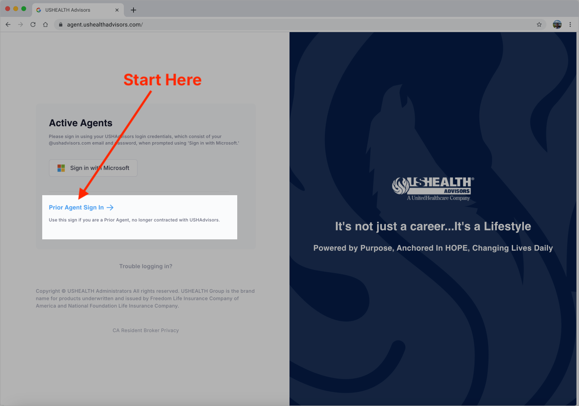Viewport: 579px width, 406px height.
Task: Click the "Powered by Purpose, Anchored In HOPE" tagline
Action: pos(433,248)
